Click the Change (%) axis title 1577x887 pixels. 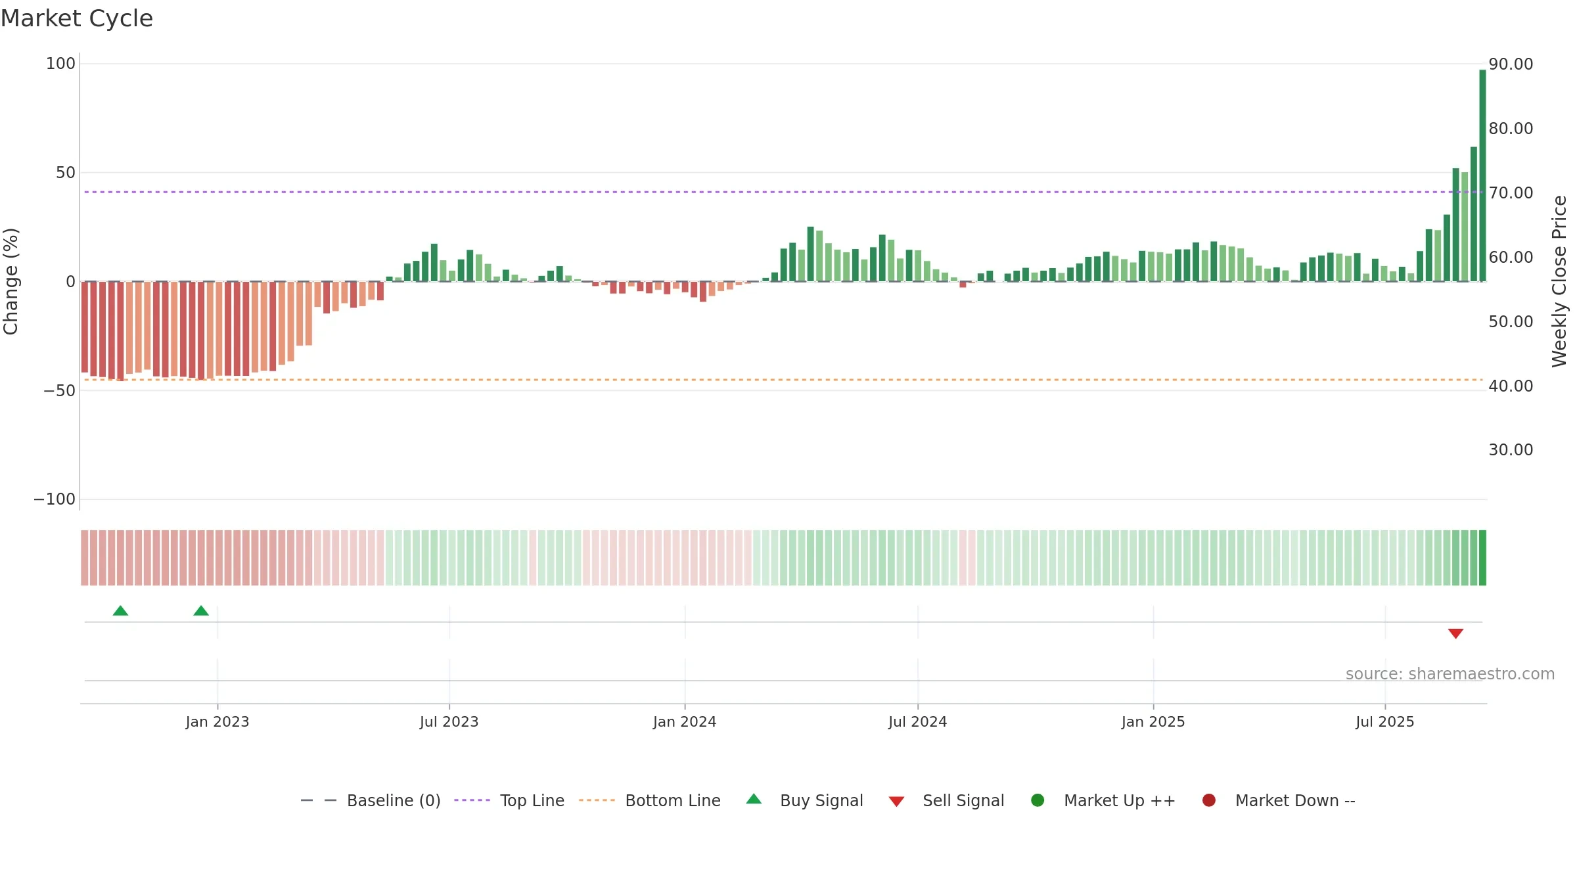tap(11, 281)
